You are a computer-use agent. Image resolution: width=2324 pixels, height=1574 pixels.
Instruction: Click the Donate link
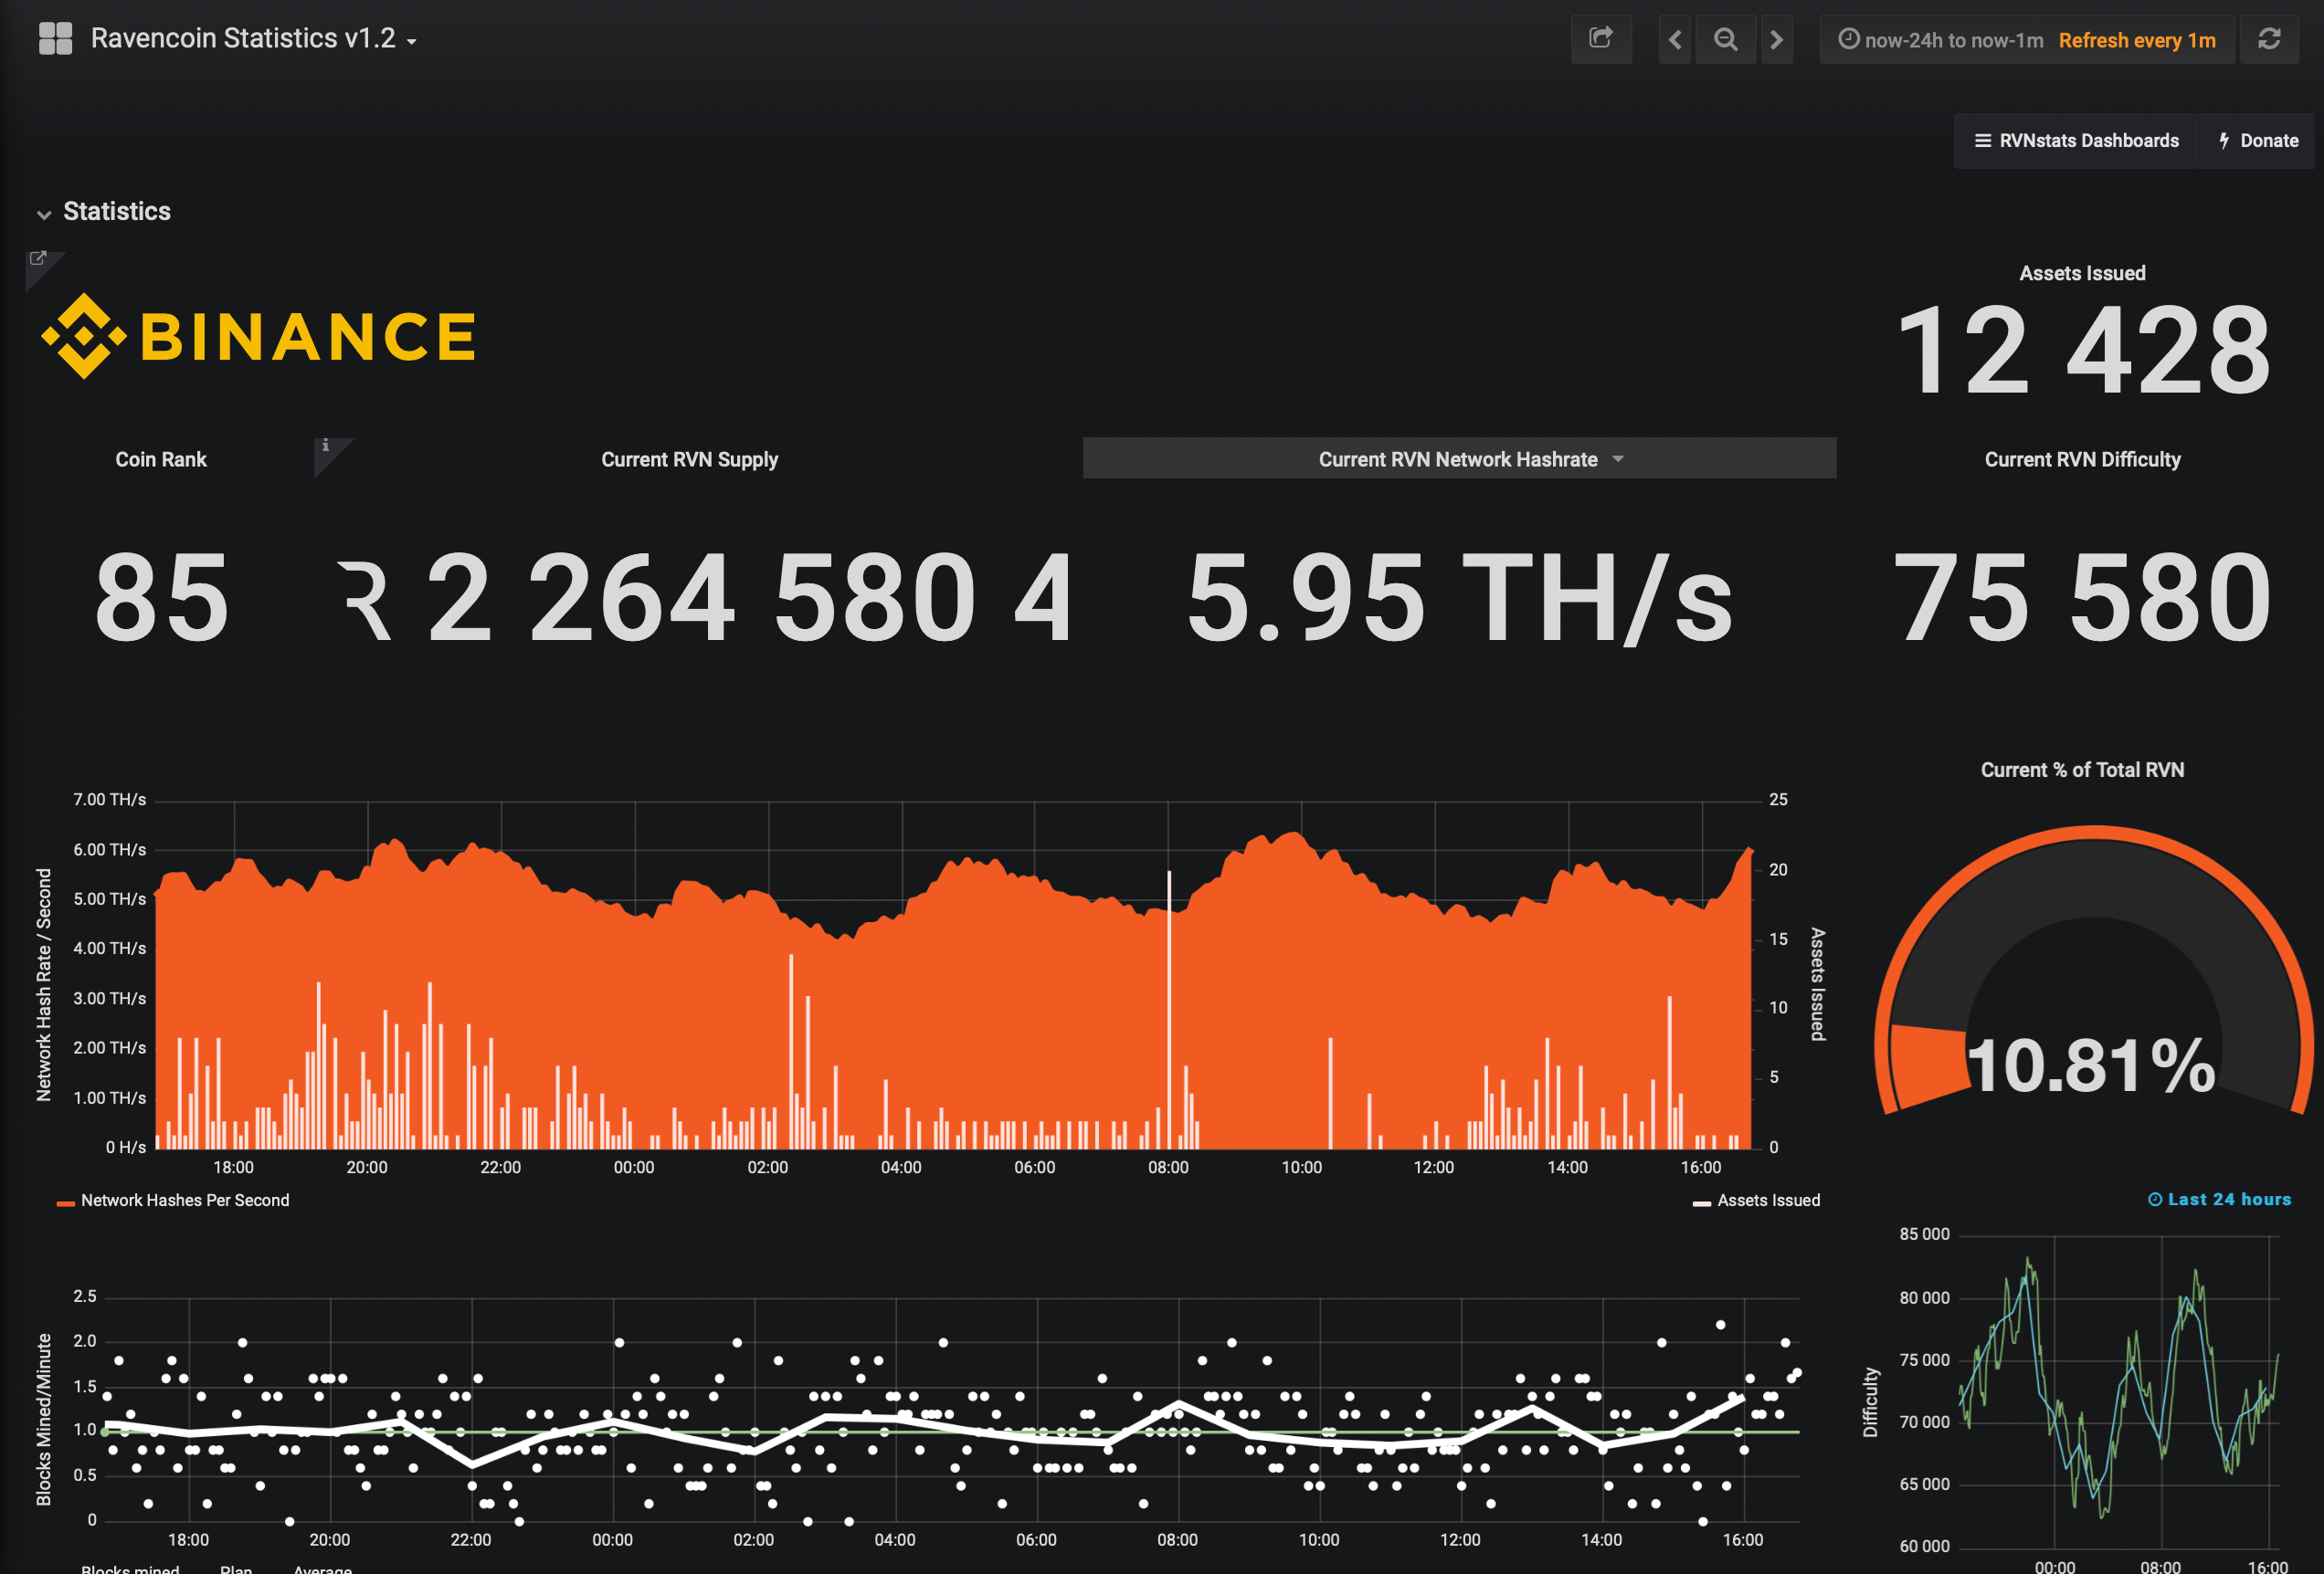2257,141
